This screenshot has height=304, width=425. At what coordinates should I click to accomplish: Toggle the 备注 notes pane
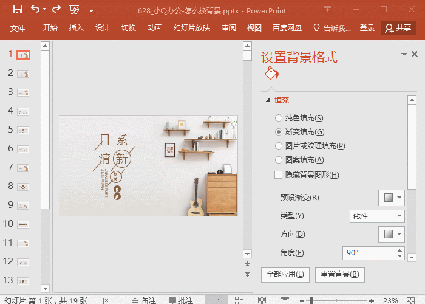point(144,300)
